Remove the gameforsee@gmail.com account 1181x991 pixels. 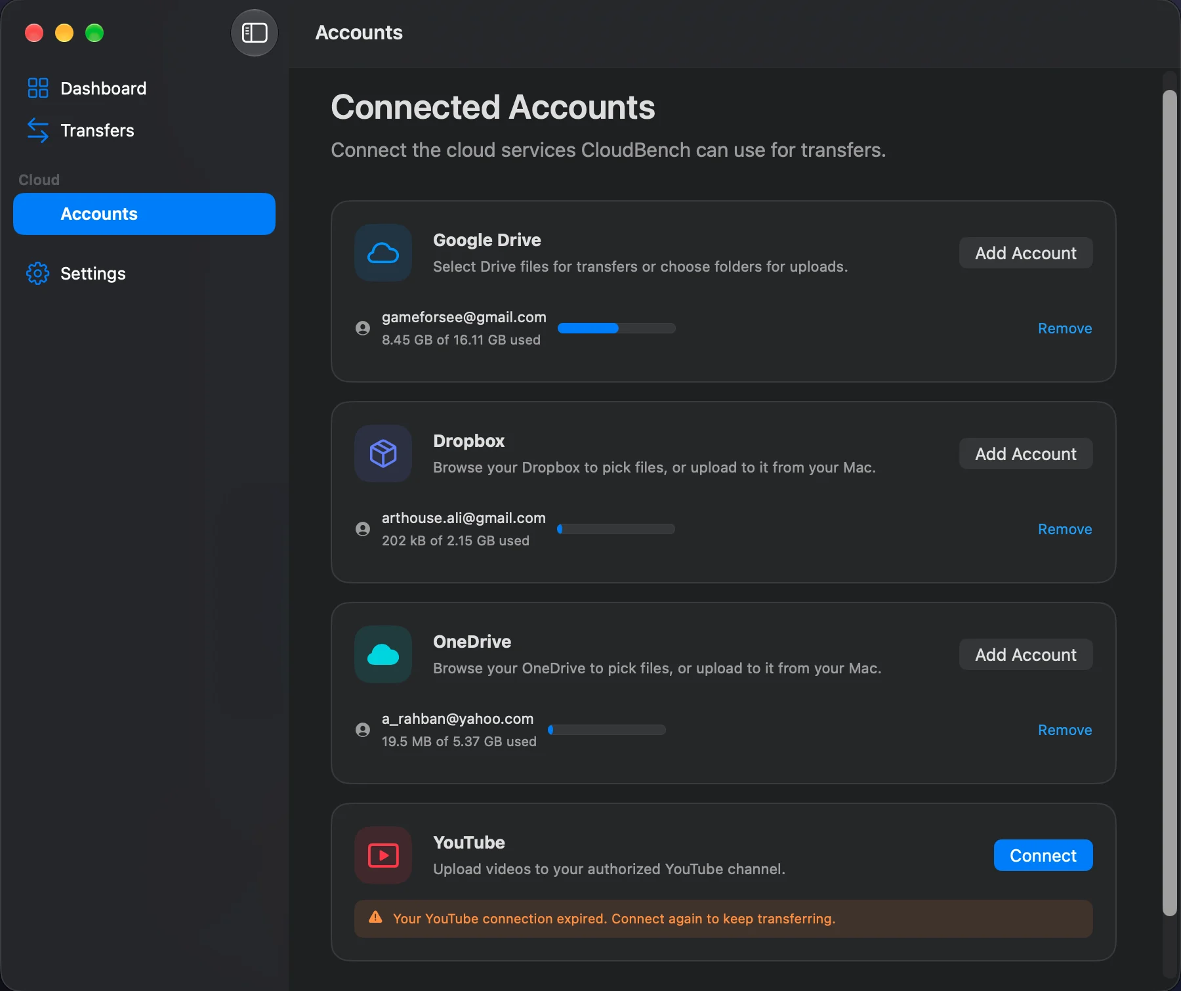click(1065, 328)
